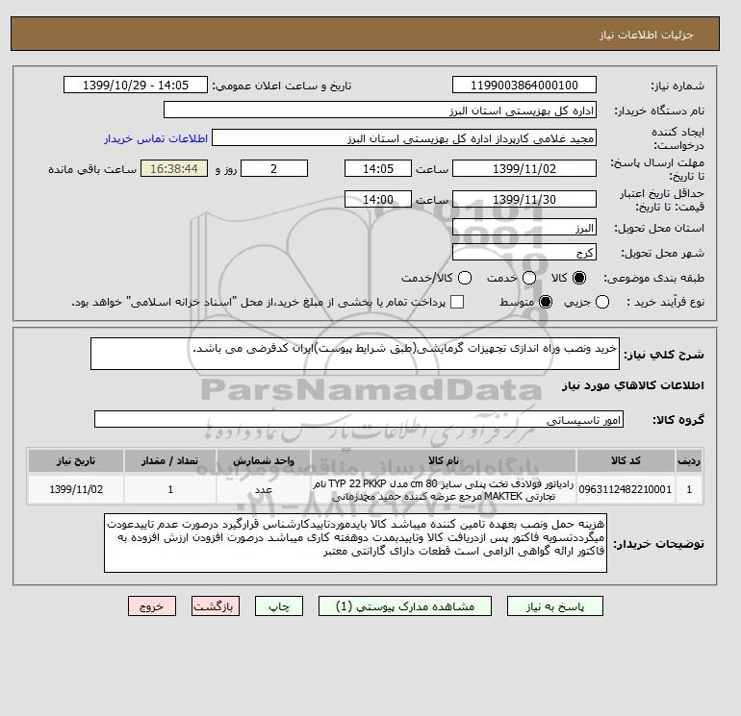Screen dimensions: 741x716
Task: Tick the اسناد خزانه اسلامی payment checkbox
Action: 457,302
